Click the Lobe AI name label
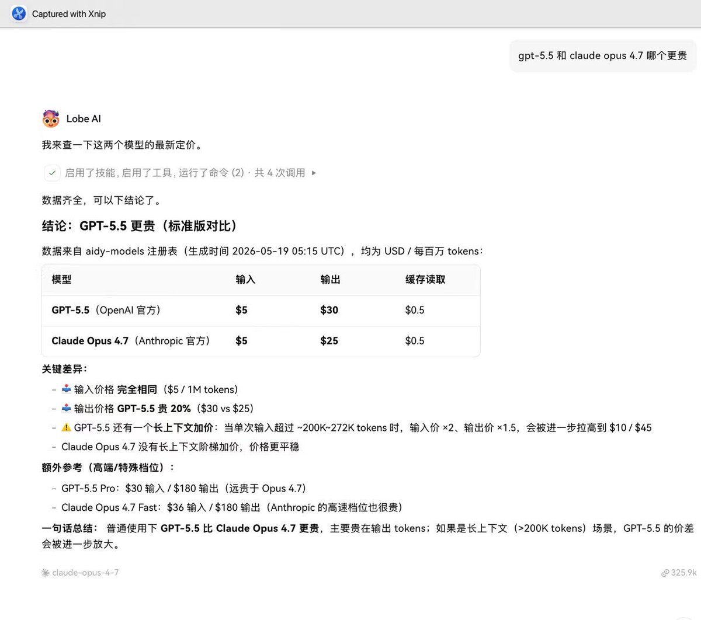Viewport: 701px width, 620px height. click(84, 119)
